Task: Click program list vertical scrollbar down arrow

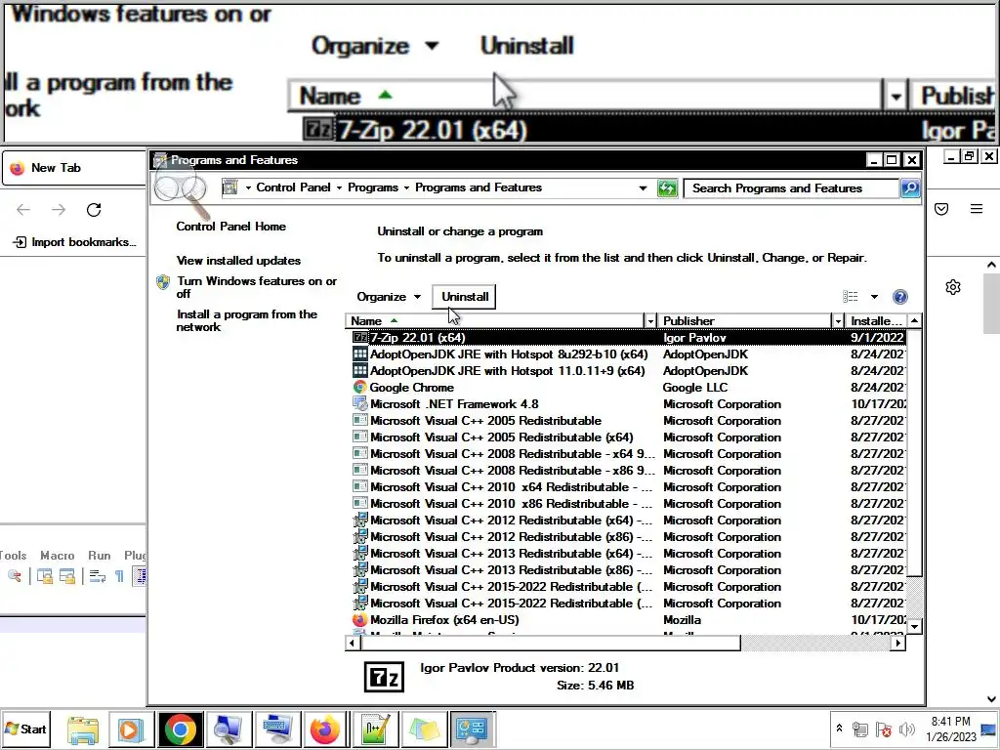Action: 914,626
